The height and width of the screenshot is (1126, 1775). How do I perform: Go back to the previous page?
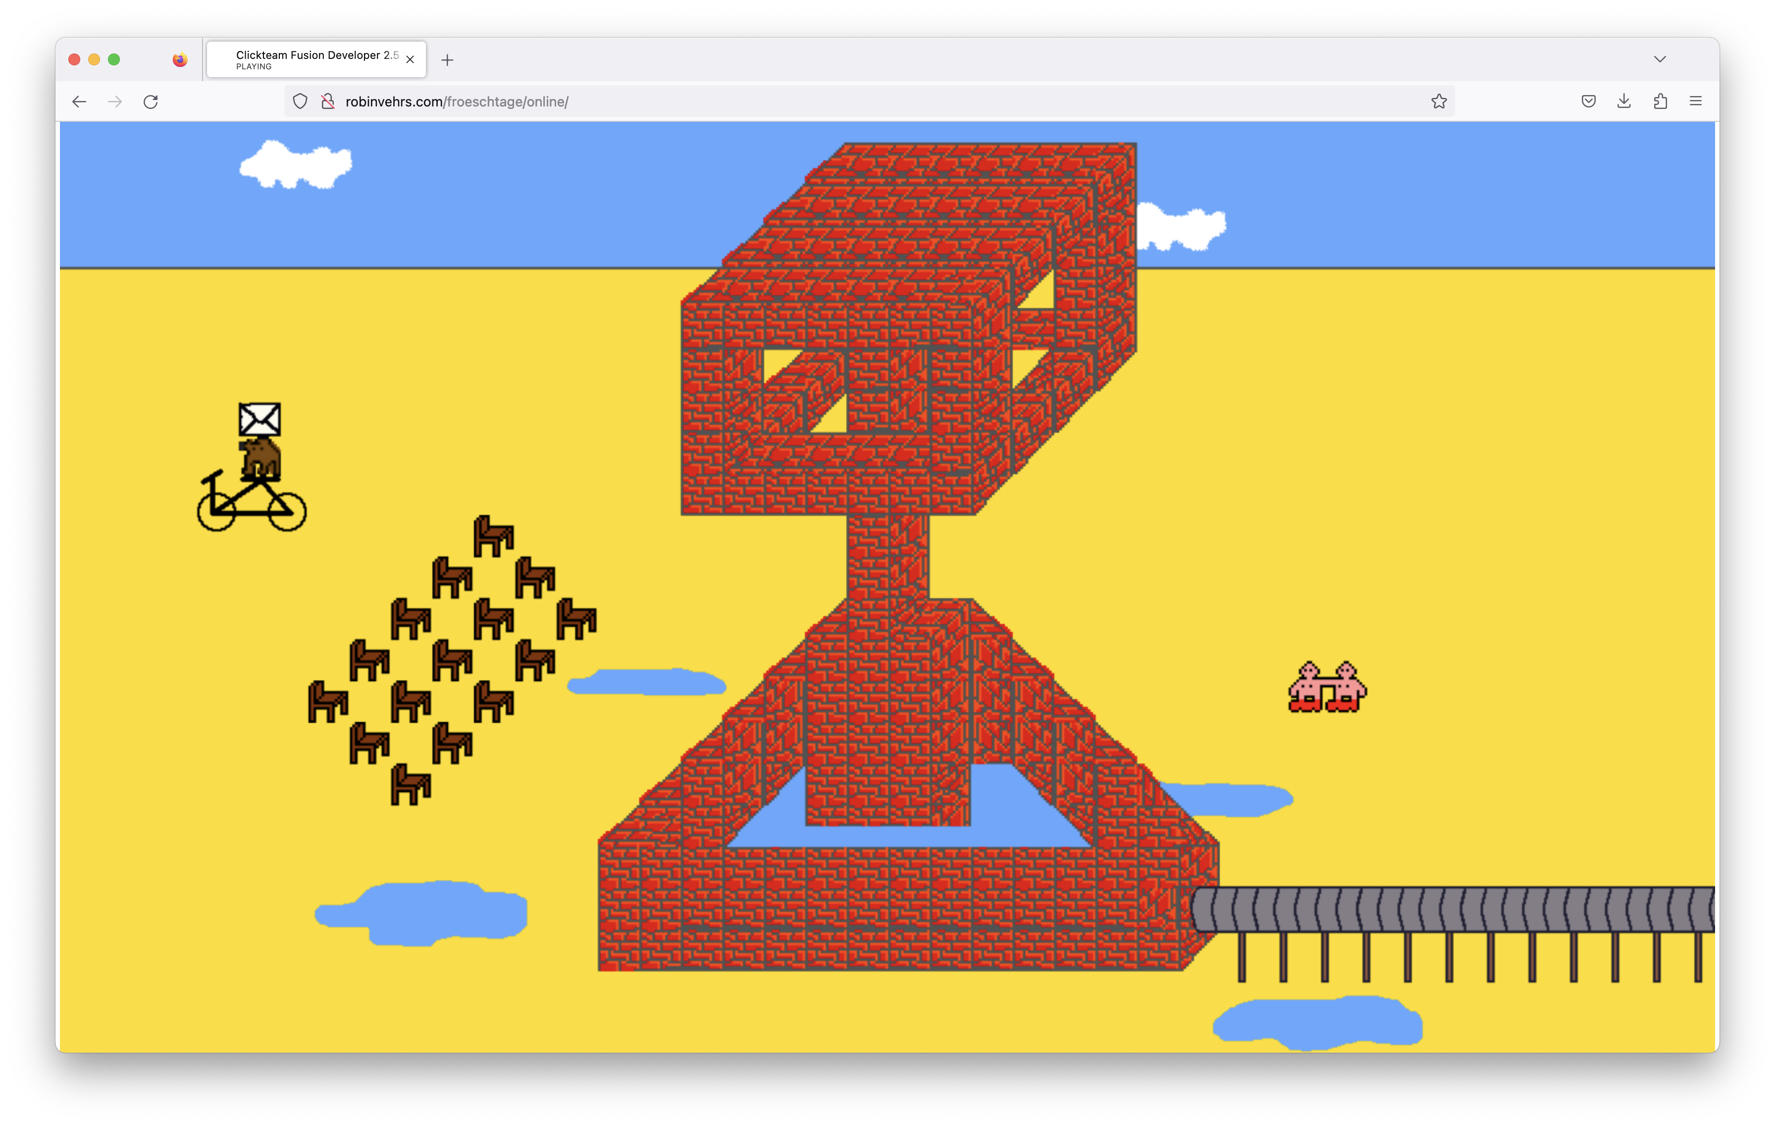(79, 102)
